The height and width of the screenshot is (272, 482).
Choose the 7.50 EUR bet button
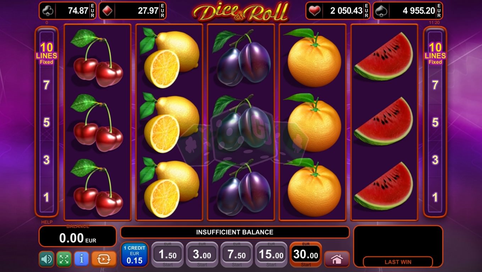[237, 254]
